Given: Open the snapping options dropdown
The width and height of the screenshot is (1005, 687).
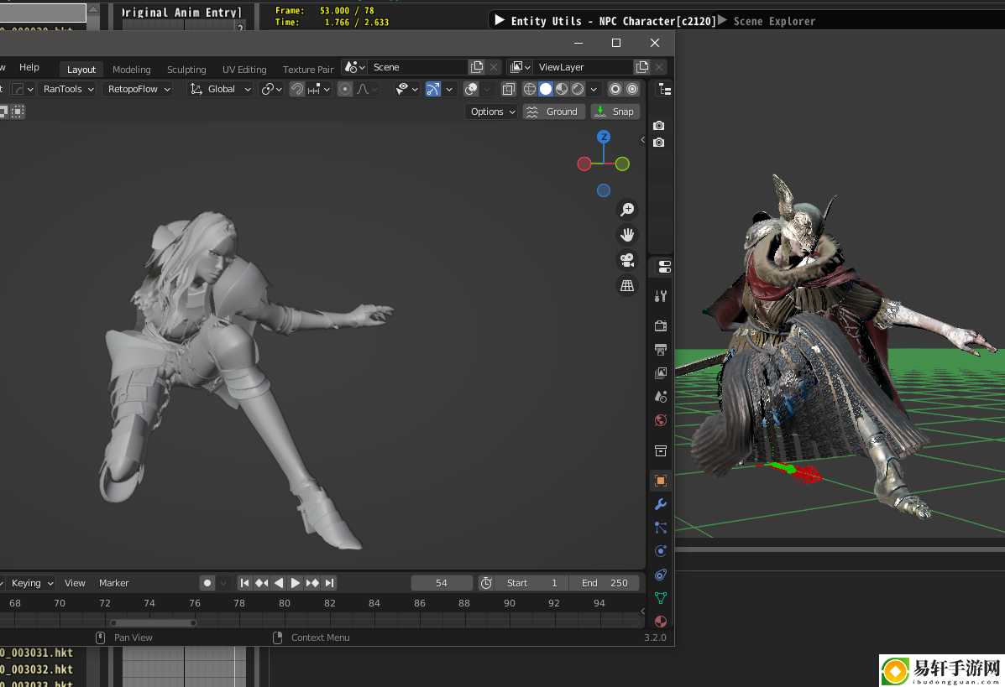Looking at the screenshot, I should click(x=318, y=89).
